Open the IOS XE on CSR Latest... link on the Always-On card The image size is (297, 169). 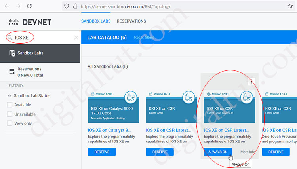click(x=226, y=130)
